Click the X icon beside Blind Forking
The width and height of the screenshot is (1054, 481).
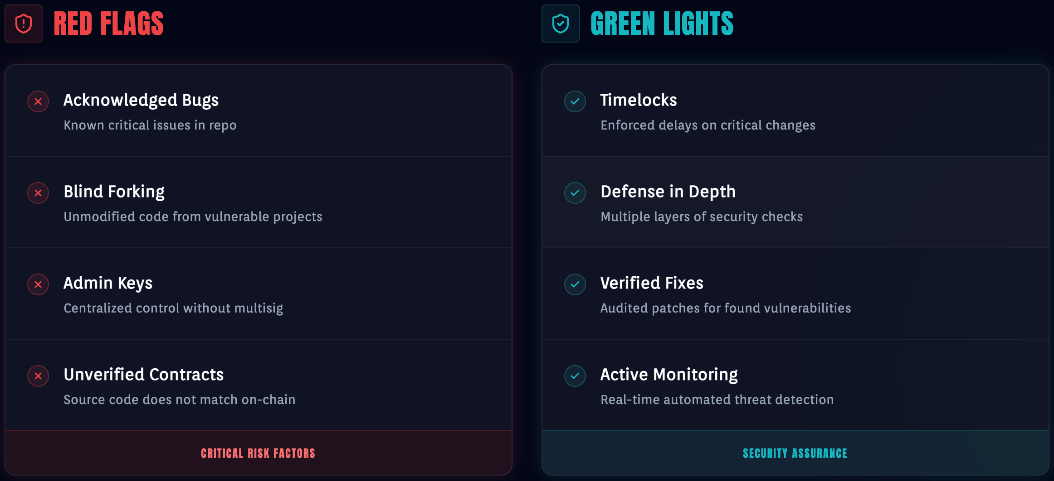pos(38,193)
